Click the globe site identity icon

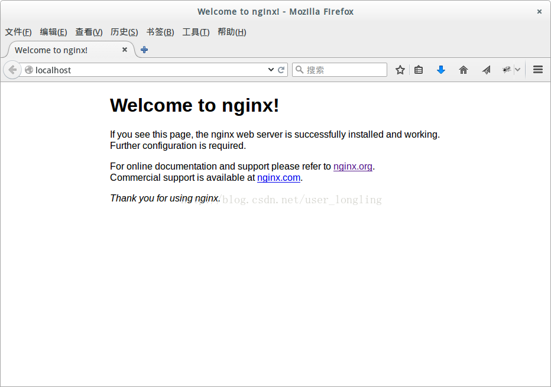[x=29, y=70]
